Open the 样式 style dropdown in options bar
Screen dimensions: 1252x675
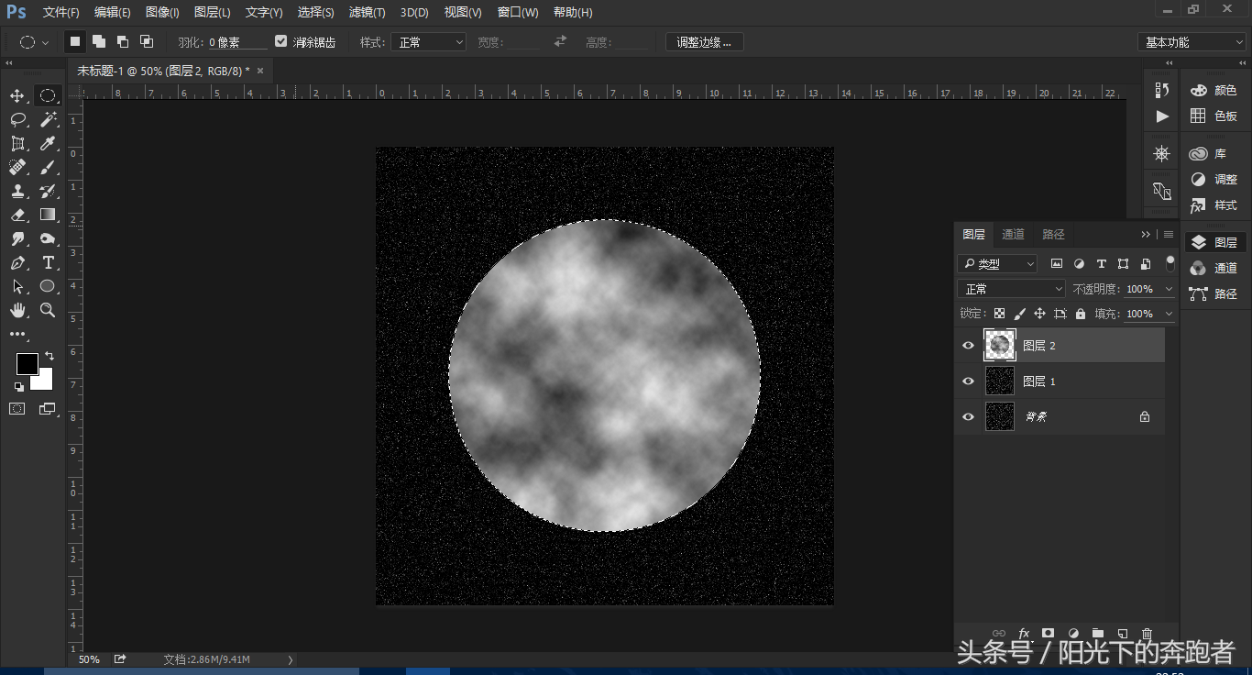tap(428, 42)
